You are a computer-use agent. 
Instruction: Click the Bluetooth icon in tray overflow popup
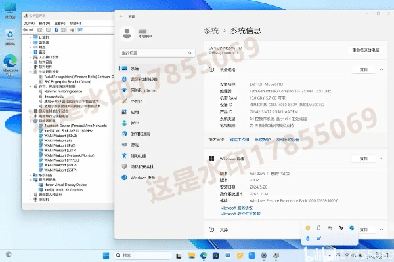(308, 238)
